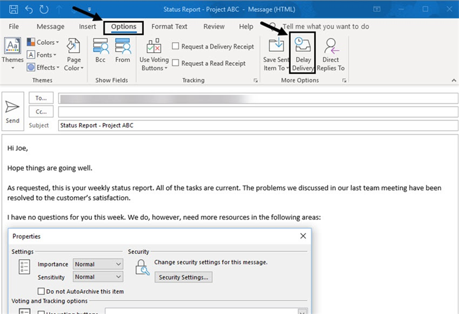Collapse the ribbon
This screenshot has height=314, width=459.
[454, 80]
